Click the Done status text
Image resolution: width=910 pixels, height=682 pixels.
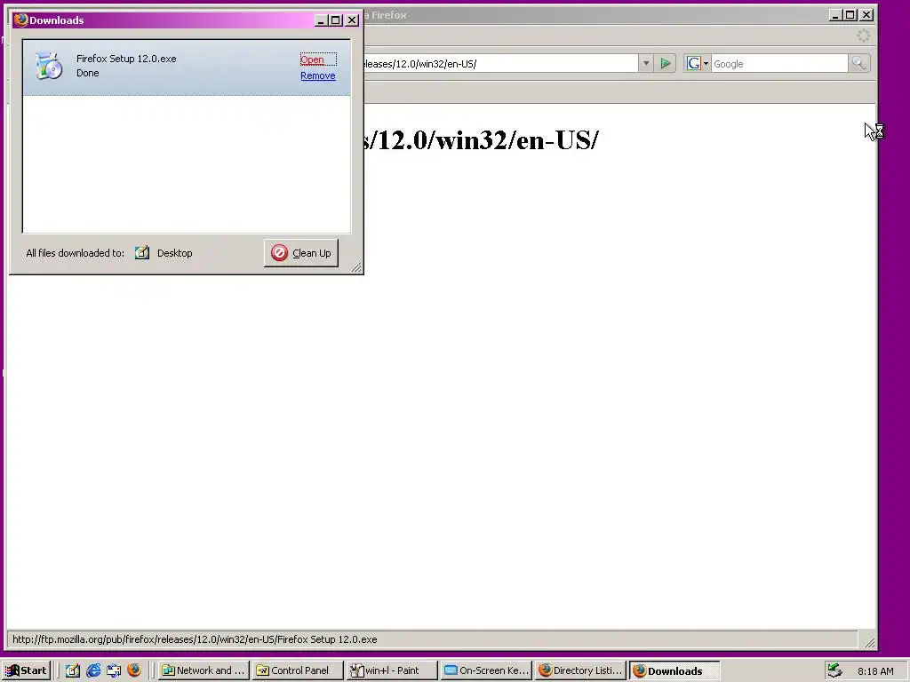tap(88, 73)
